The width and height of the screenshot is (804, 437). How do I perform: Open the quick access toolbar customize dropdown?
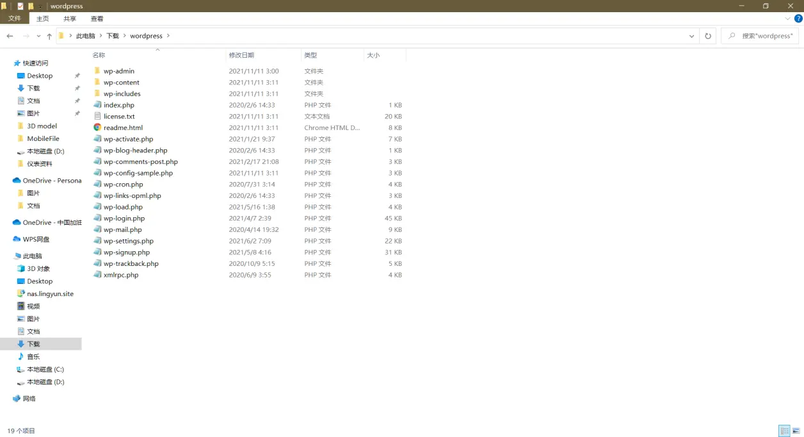[x=40, y=6]
